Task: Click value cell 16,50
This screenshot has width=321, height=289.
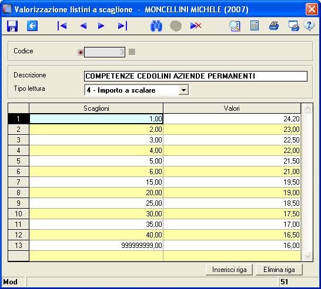Action: [x=232, y=235]
